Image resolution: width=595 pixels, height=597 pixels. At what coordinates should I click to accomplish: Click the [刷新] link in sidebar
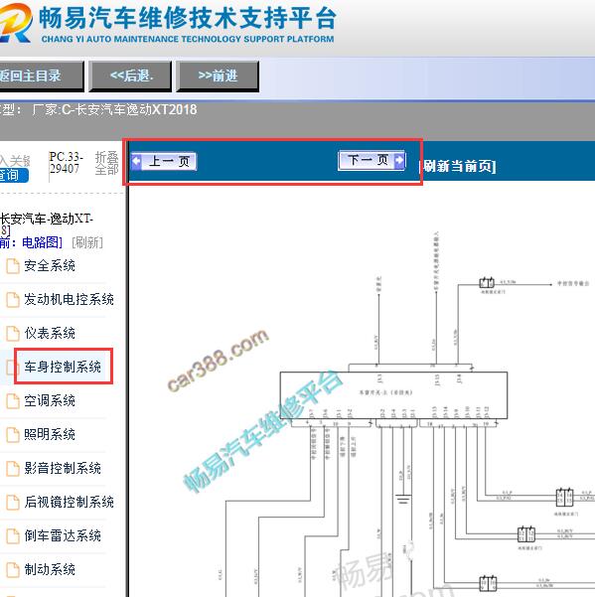[87, 242]
